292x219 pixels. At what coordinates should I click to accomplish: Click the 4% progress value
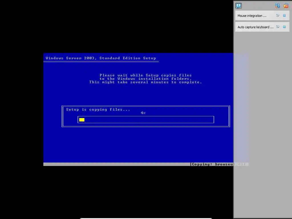(143, 113)
